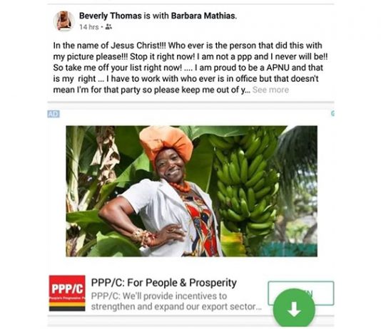Open Beverly Thomas's profile picture avatar
The width and height of the screenshot is (381, 329).
tap(64, 21)
